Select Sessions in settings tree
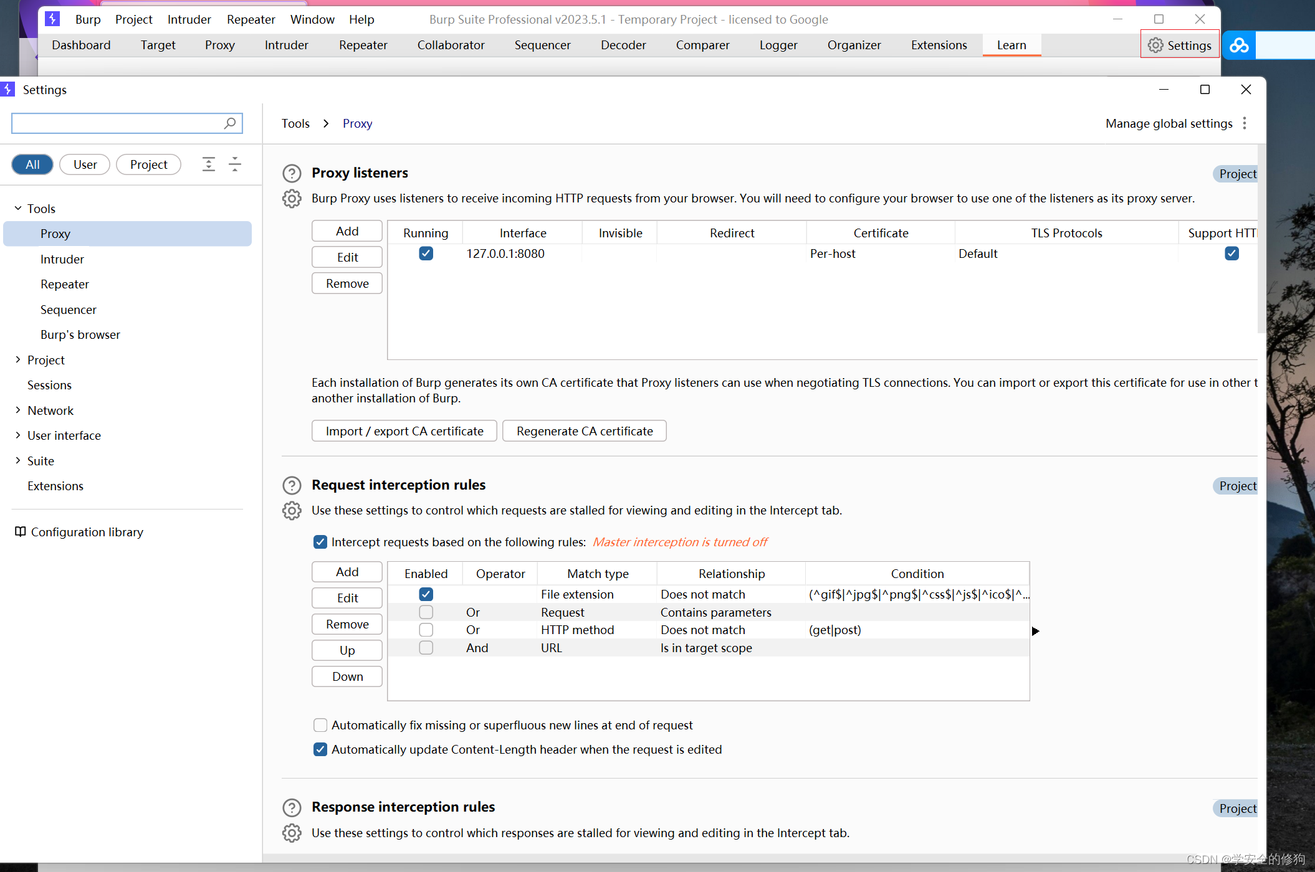 (x=49, y=385)
